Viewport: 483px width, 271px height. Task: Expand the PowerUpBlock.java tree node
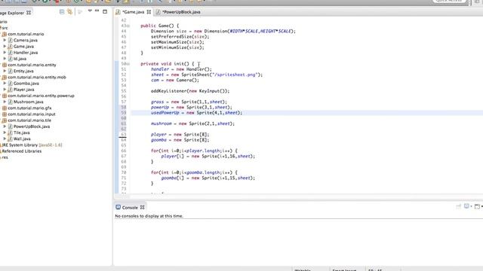tap(5, 126)
